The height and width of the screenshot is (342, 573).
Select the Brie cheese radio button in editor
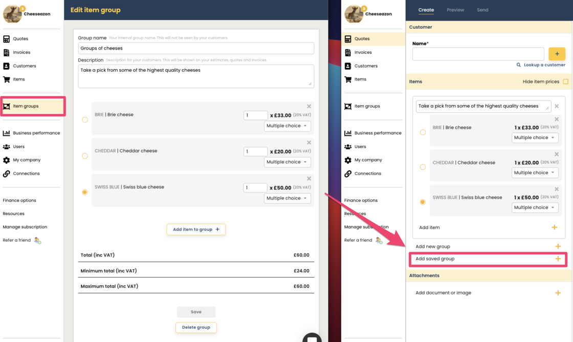(85, 120)
